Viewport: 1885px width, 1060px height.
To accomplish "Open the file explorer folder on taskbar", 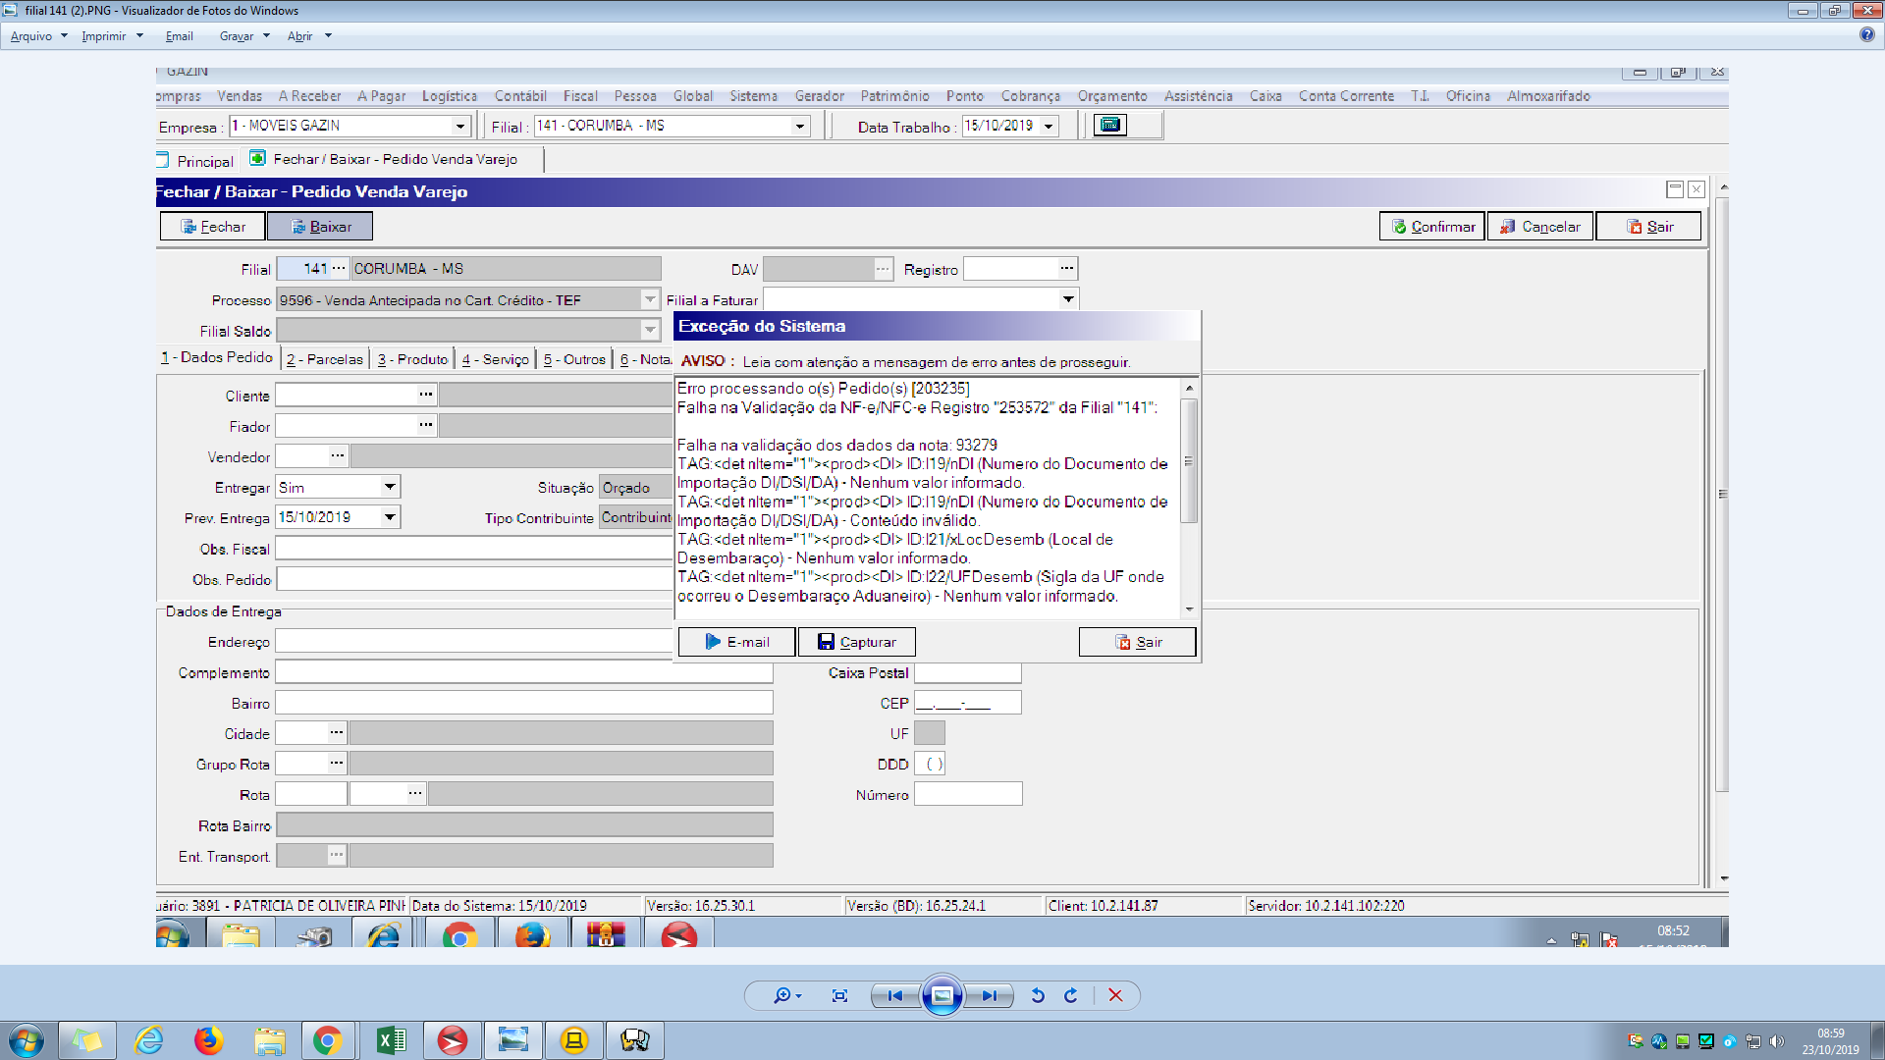I will coord(269,1040).
